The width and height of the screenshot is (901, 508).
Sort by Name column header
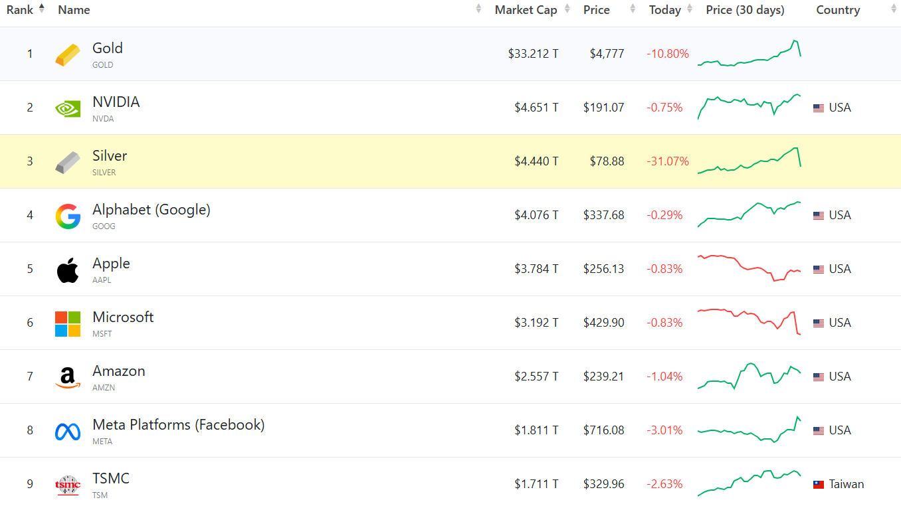click(x=74, y=10)
